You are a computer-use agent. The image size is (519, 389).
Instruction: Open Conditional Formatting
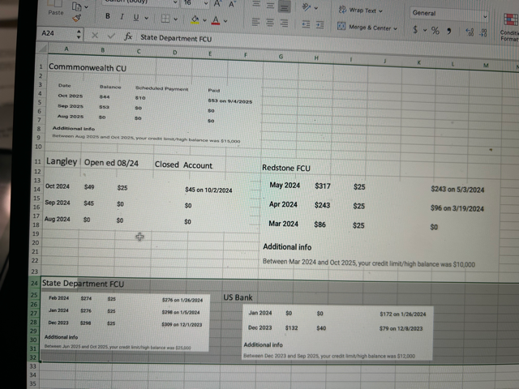[510, 27]
